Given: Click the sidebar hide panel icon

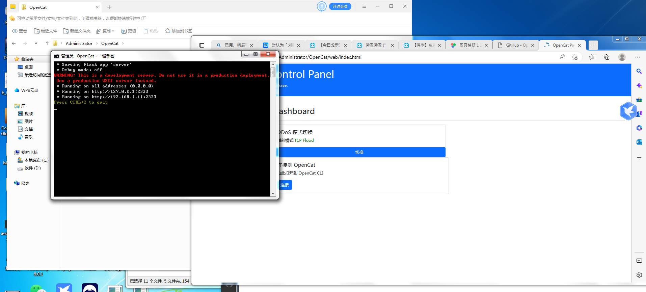Looking at the screenshot, I should (x=639, y=261).
